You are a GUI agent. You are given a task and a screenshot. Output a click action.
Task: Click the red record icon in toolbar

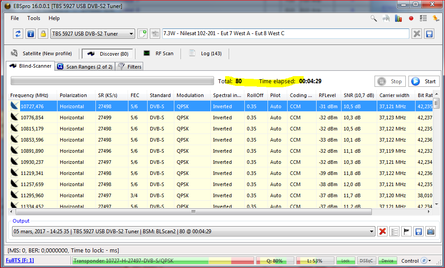(x=411, y=18)
